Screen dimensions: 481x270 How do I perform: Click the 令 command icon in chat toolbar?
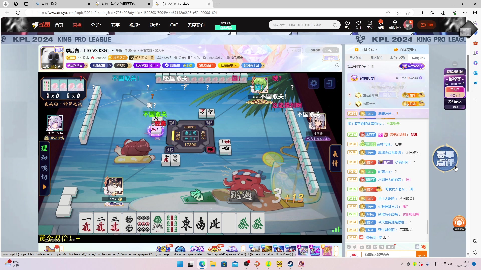(382, 247)
